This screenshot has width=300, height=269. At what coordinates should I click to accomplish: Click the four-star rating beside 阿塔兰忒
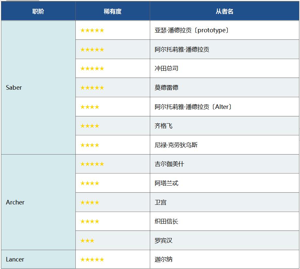pos(90,183)
